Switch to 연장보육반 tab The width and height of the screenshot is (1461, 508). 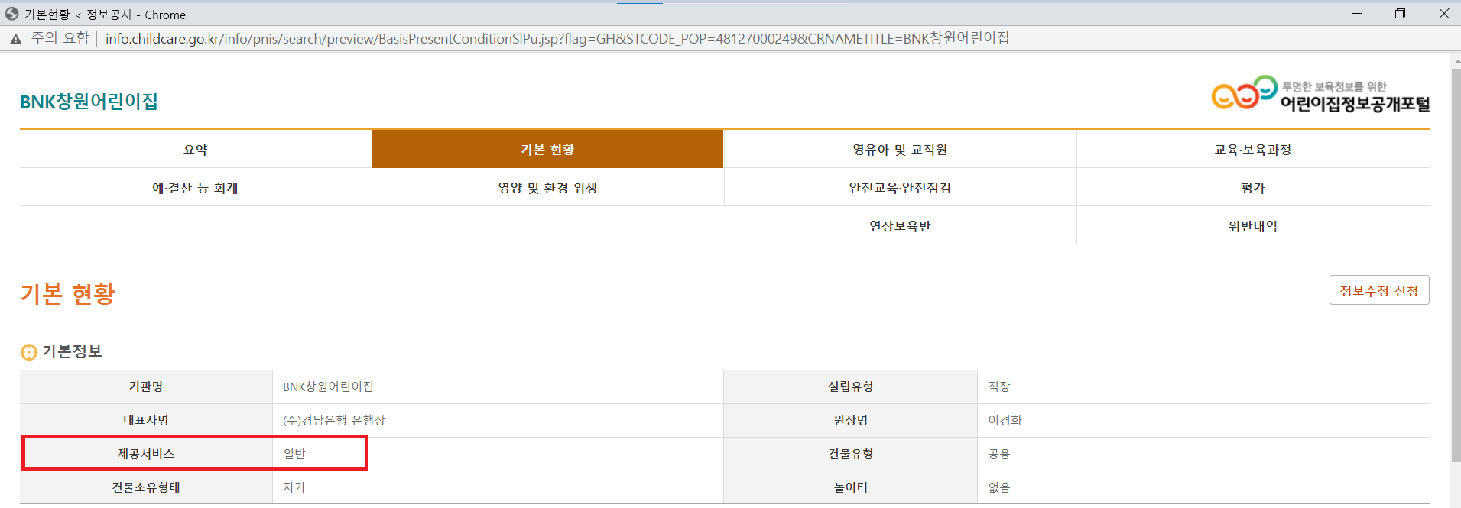click(x=900, y=225)
